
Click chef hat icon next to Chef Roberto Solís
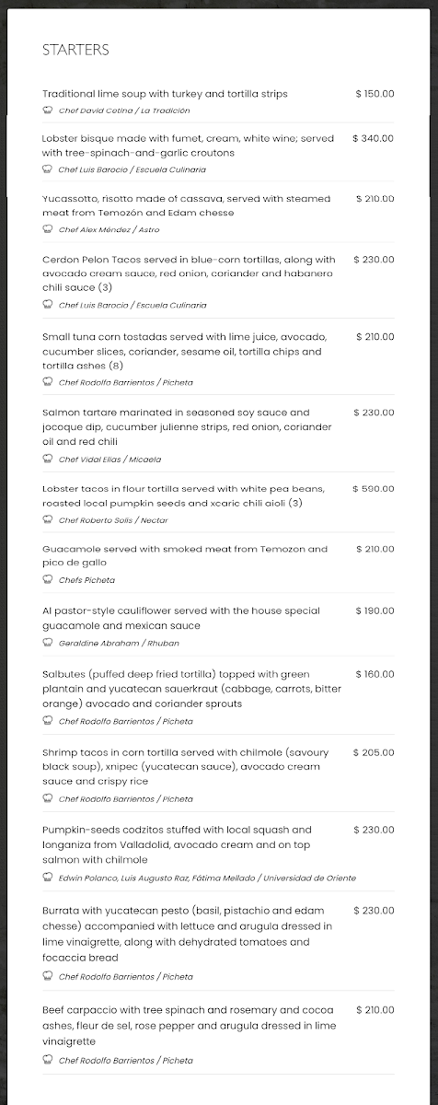(x=48, y=520)
